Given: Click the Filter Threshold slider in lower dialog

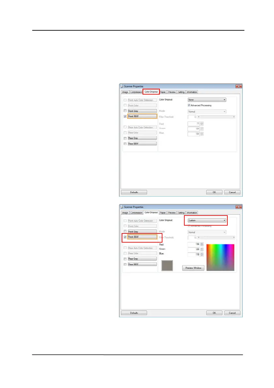Looking at the screenshot, I should click(216, 237).
